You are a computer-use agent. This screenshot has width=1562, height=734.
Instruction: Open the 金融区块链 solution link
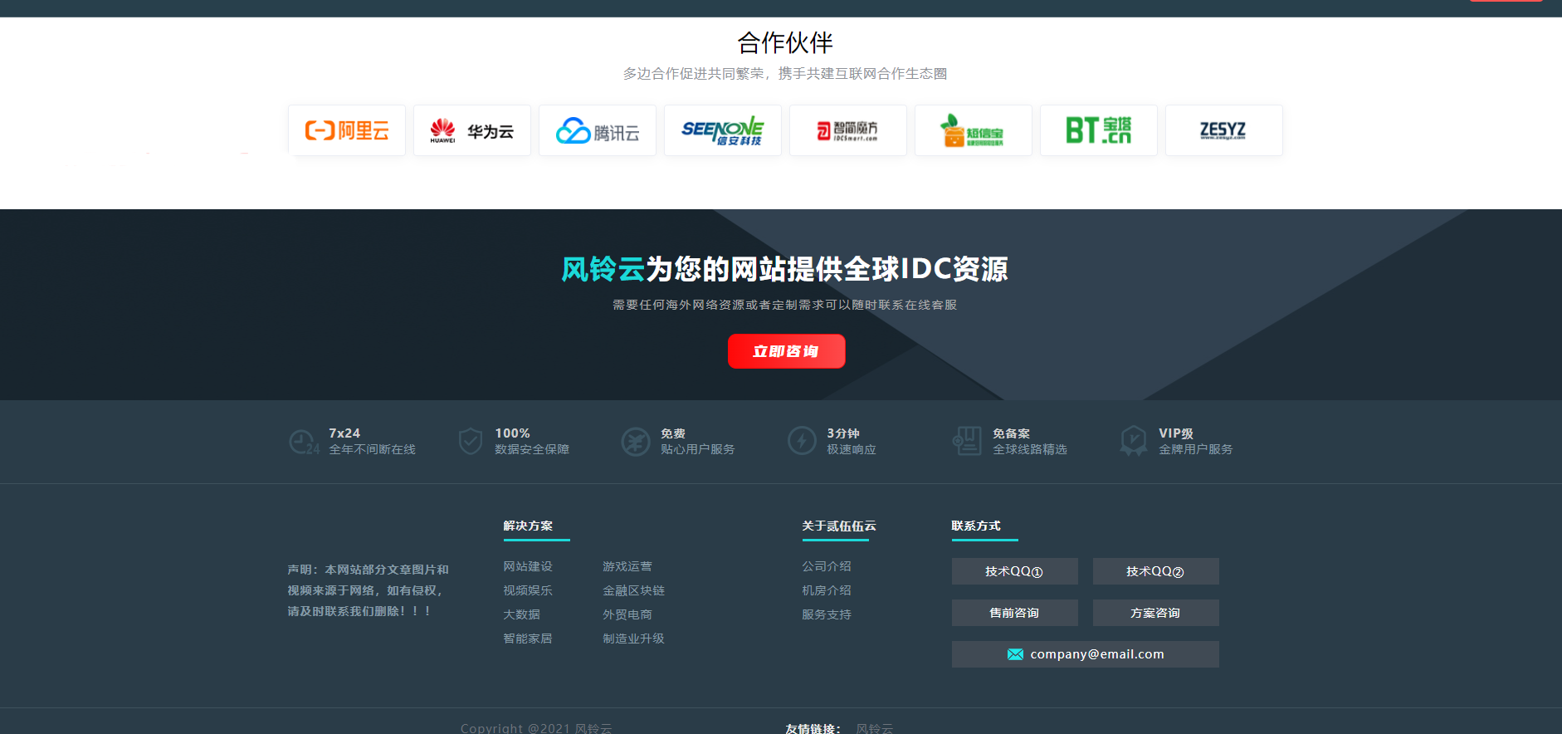633,590
